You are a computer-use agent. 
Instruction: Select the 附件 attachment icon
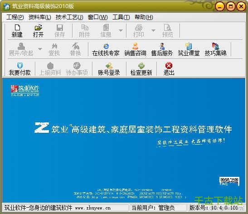(84, 31)
